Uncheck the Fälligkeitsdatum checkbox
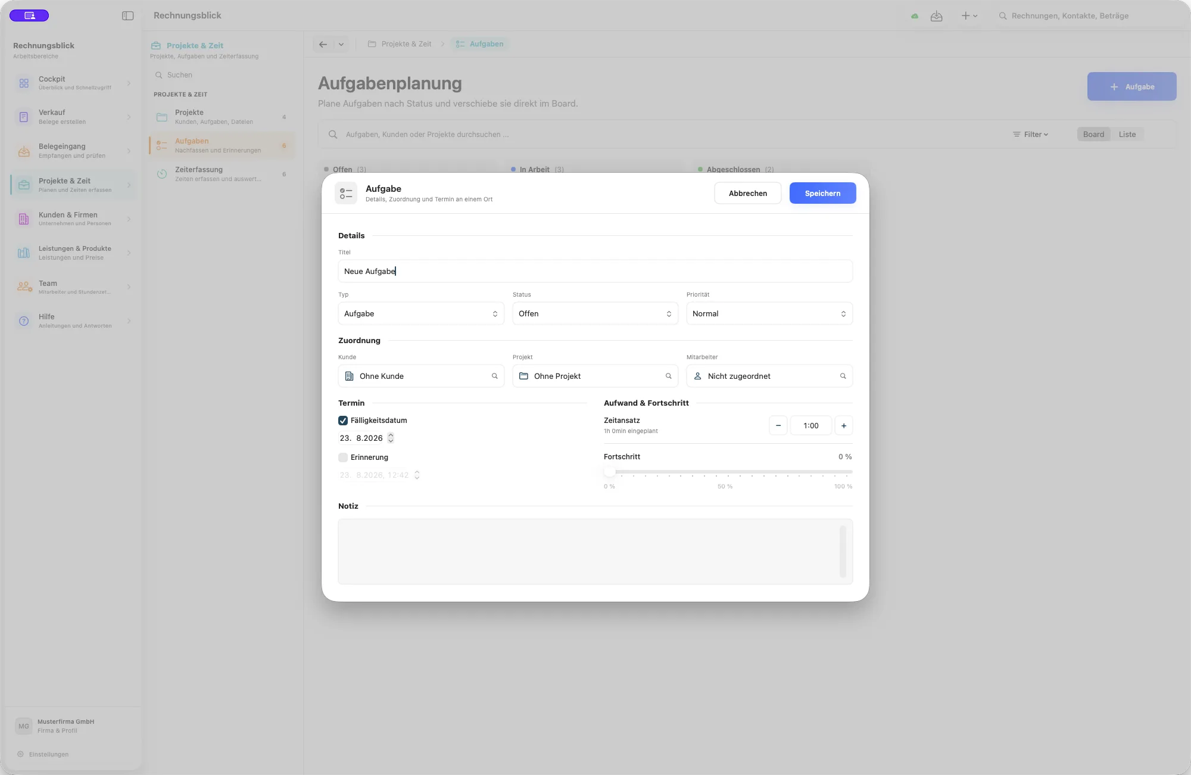This screenshot has height=775, width=1191. pyautogui.click(x=343, y=421)
